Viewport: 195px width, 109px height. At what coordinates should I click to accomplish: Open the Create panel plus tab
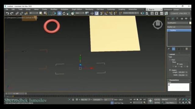pos(168,19)
